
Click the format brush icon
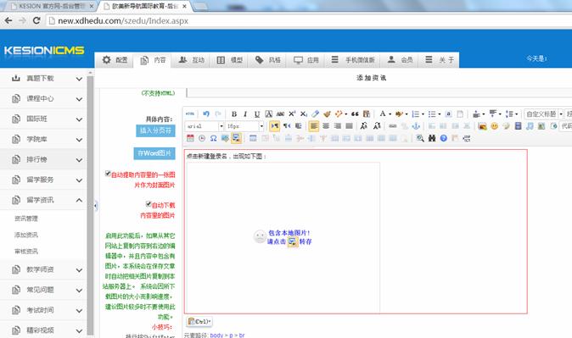pyautogui.click(x=327, y=114)
